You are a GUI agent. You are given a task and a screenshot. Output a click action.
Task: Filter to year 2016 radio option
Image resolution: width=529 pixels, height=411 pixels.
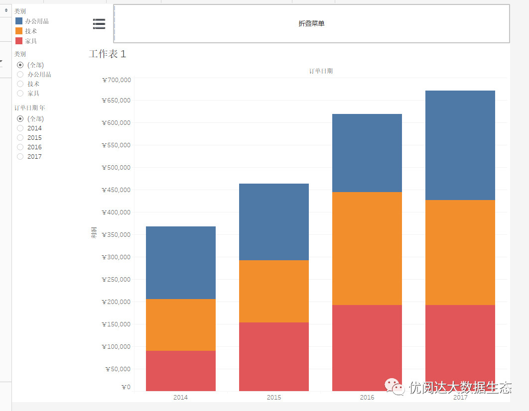pos(20,147)
